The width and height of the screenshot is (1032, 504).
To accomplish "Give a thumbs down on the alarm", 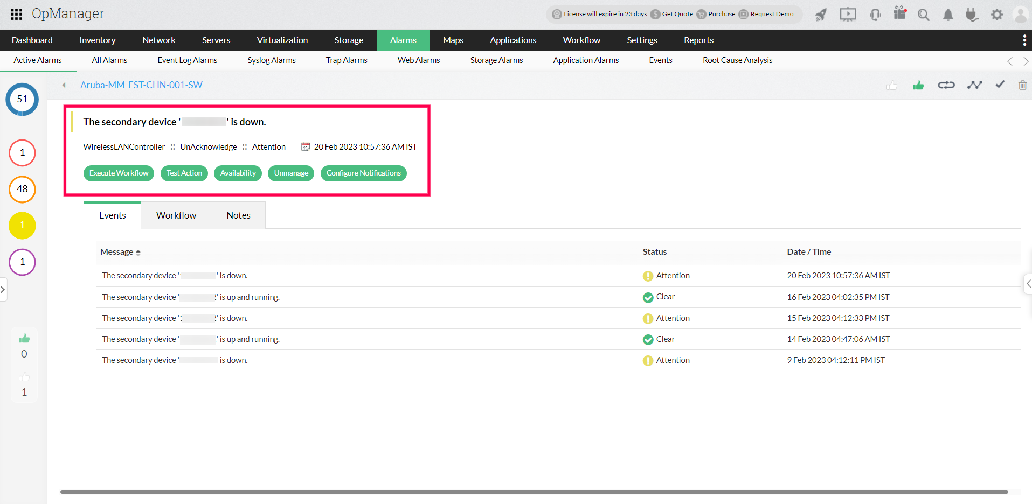I will click(x=892, y=85).
